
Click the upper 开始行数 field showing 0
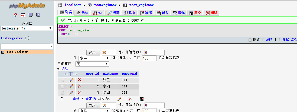[x=155, y=52]
